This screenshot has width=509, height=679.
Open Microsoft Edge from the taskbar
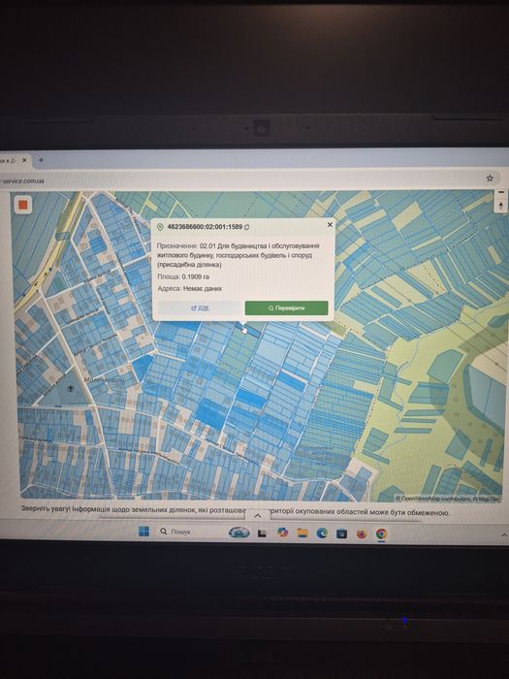[x=322, y=533]
